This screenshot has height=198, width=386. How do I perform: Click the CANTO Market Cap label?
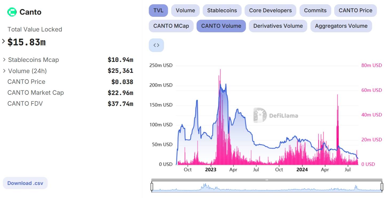click(x=35, y=93)
